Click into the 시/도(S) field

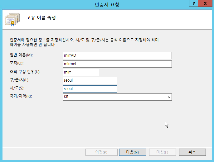pos(90,89)
